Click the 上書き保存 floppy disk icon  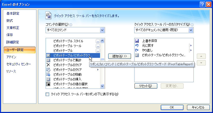pos(137,41)
